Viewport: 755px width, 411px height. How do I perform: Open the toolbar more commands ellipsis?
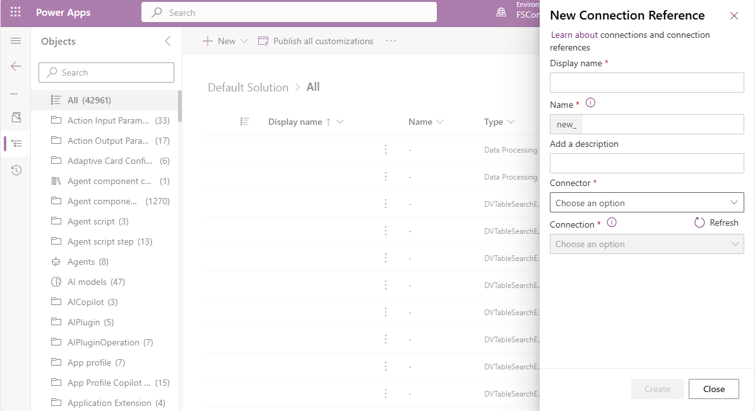pos(391,40)
